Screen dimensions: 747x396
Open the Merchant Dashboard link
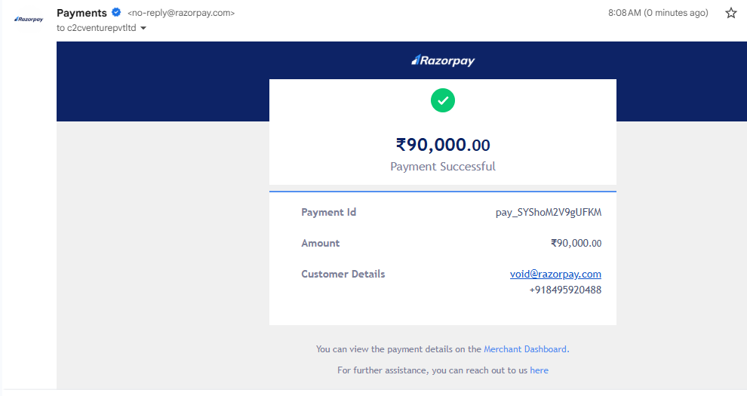point(525,349)
